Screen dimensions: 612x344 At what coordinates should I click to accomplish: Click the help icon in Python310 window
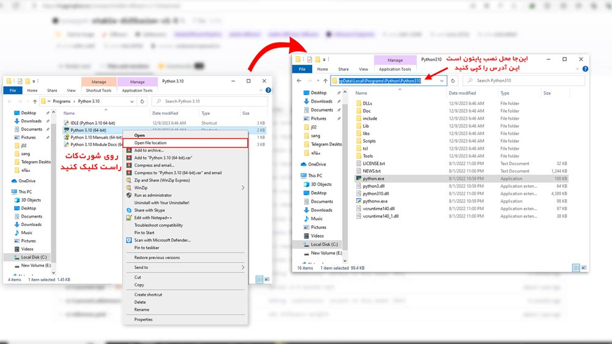click(585, 69)
